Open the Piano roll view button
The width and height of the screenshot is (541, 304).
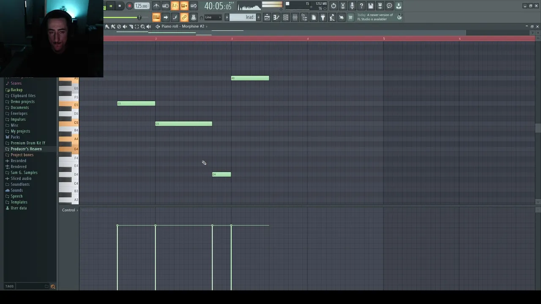[x=276, y=17]
